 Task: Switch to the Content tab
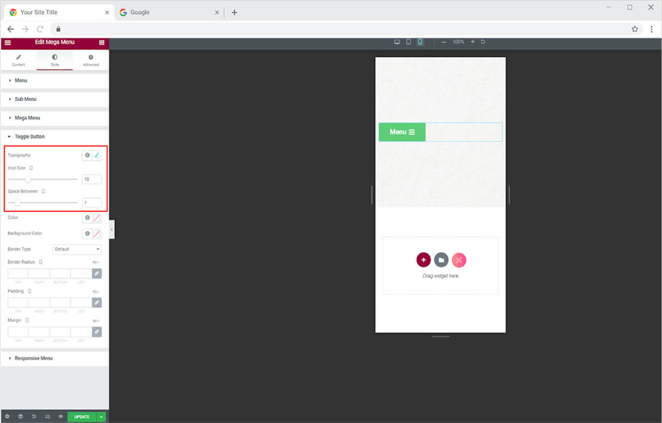tap(18, 60)
